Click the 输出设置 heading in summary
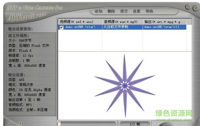 pyautogui.click(x=17, y=75)
